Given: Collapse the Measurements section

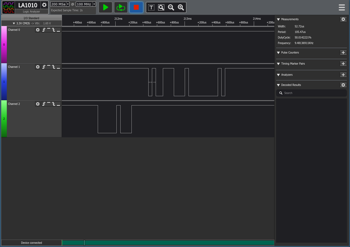Looking at the screenshot, I should [x=278, y=20].
